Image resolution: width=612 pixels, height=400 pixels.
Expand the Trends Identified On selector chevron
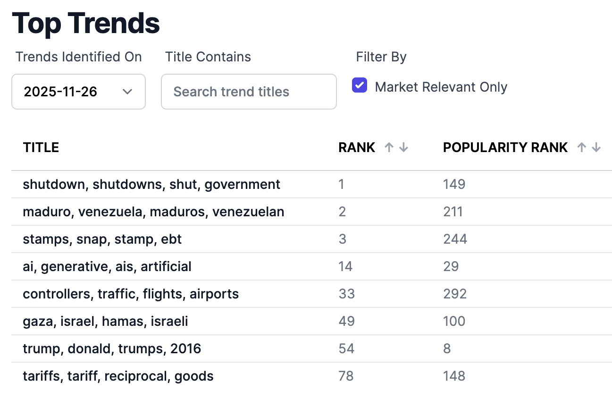tap(127, 92)
